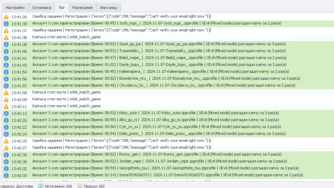
Task: Click info icon for Emmalynne_nru_ row
Action: click(x=6, y=79)
